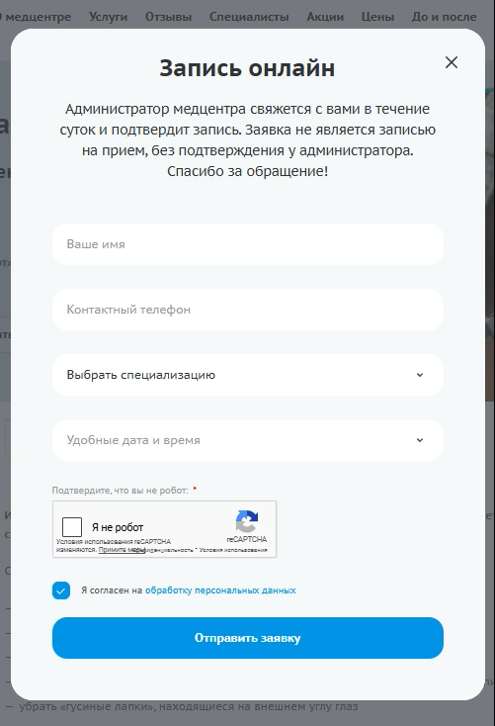Open the Выбрать специализацию dropdown
The image size is (495, 726).
[x=247, y=375]
